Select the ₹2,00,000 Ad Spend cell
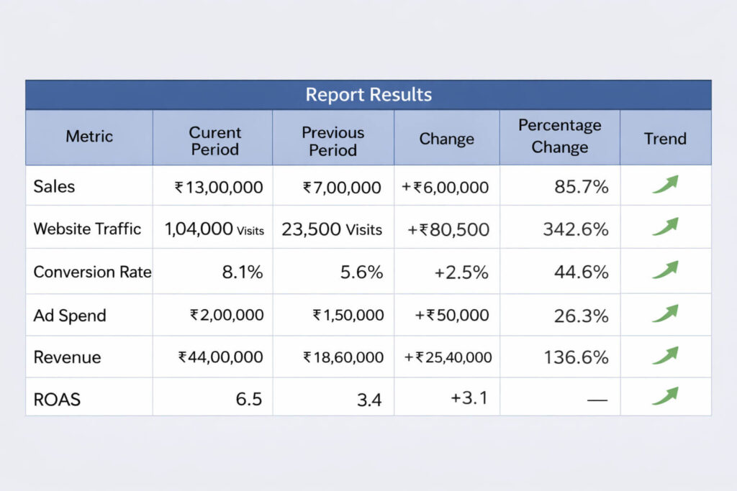 (226, 315)
